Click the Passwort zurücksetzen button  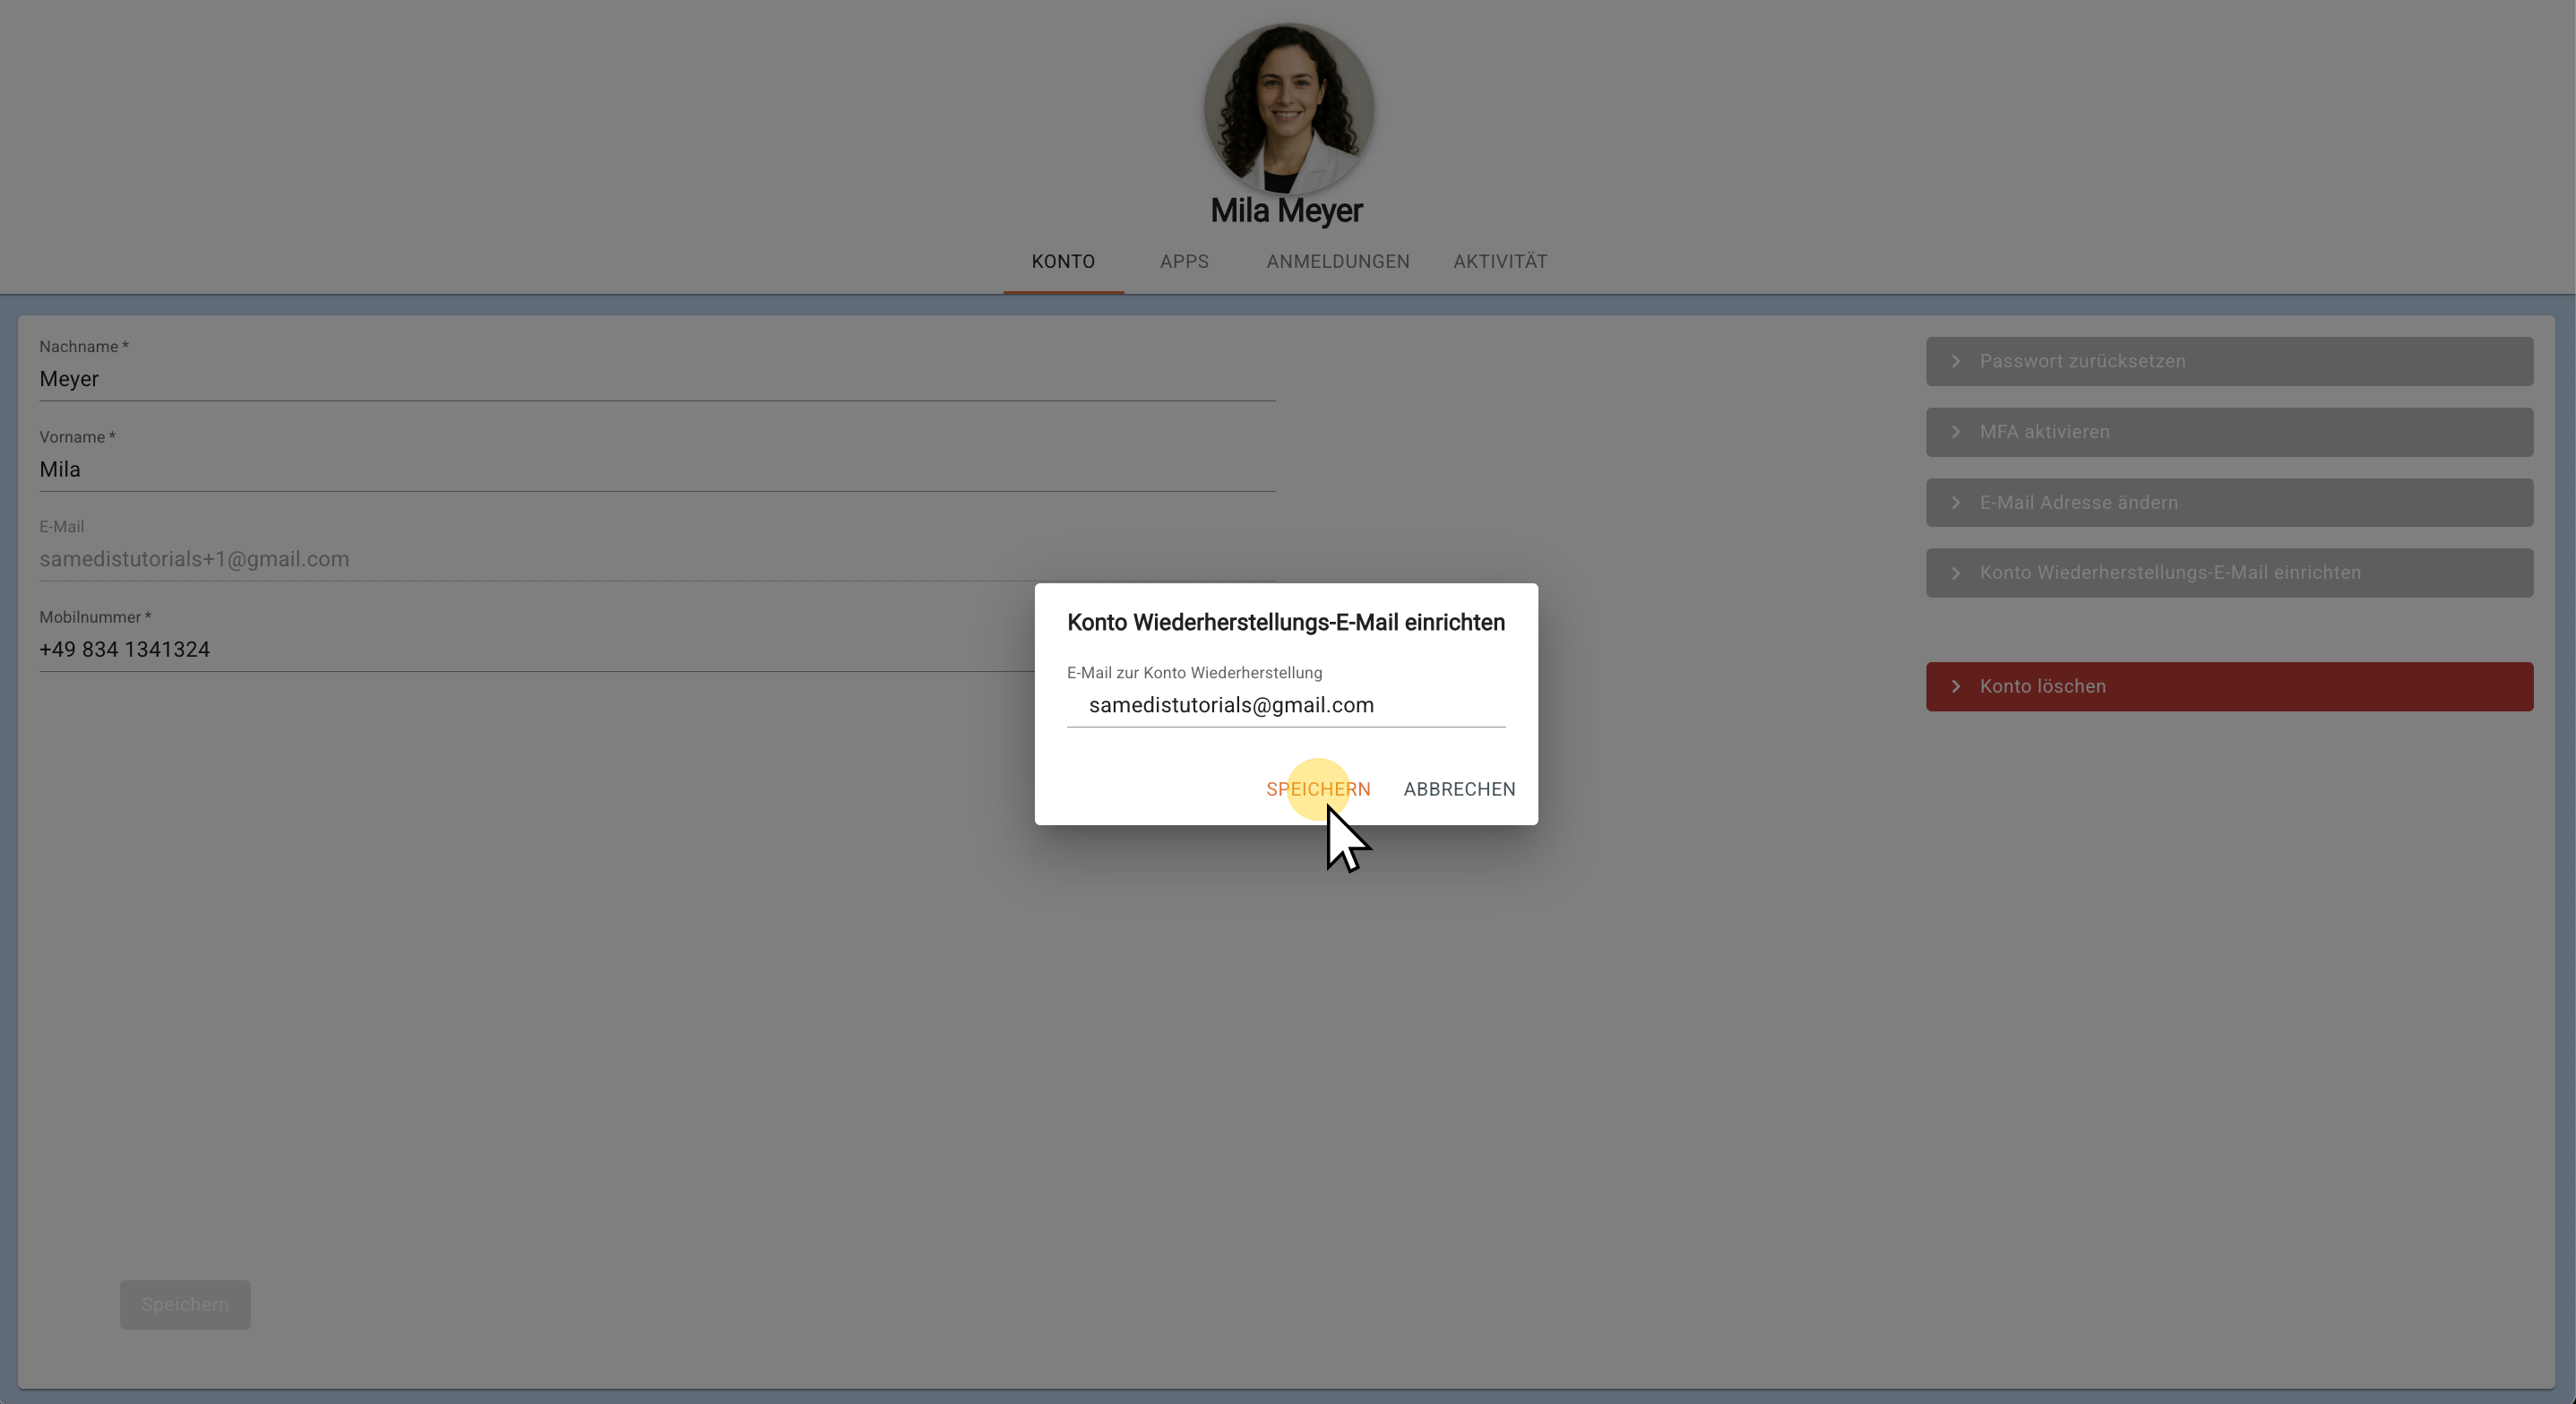tap(2228, 361)
